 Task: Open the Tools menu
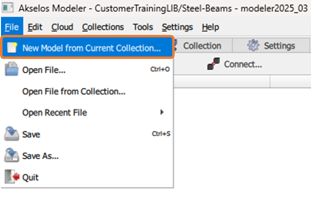[143, 27]
